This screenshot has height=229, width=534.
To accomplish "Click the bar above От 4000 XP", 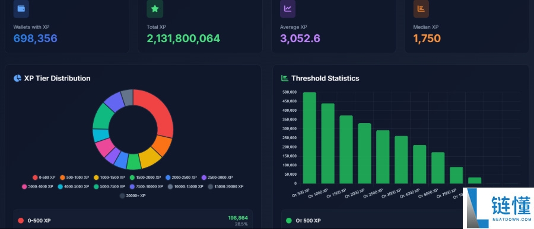I will point(419,165).
